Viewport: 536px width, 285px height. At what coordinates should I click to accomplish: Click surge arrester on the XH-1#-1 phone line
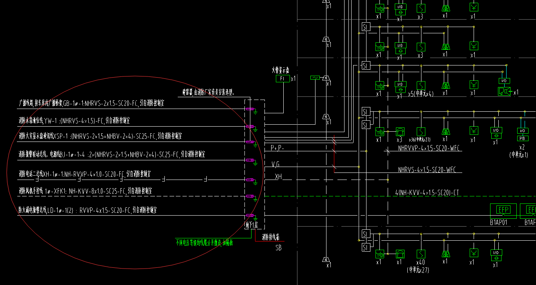pyautogui.click(x=250, y=180)
